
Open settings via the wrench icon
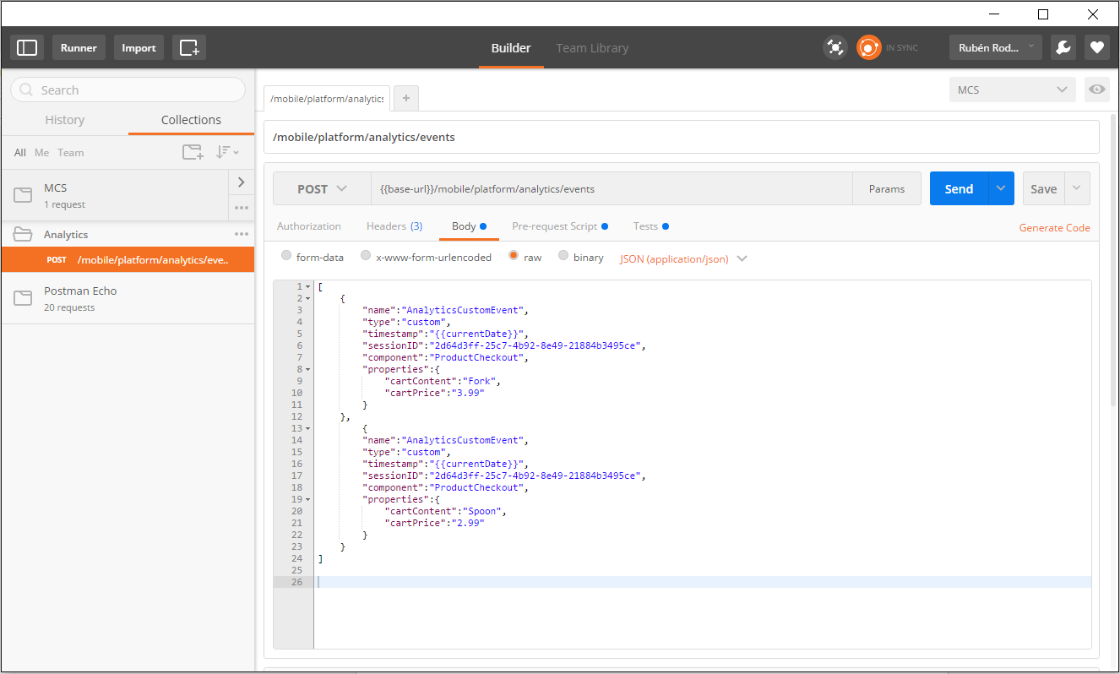point(1063,47)
